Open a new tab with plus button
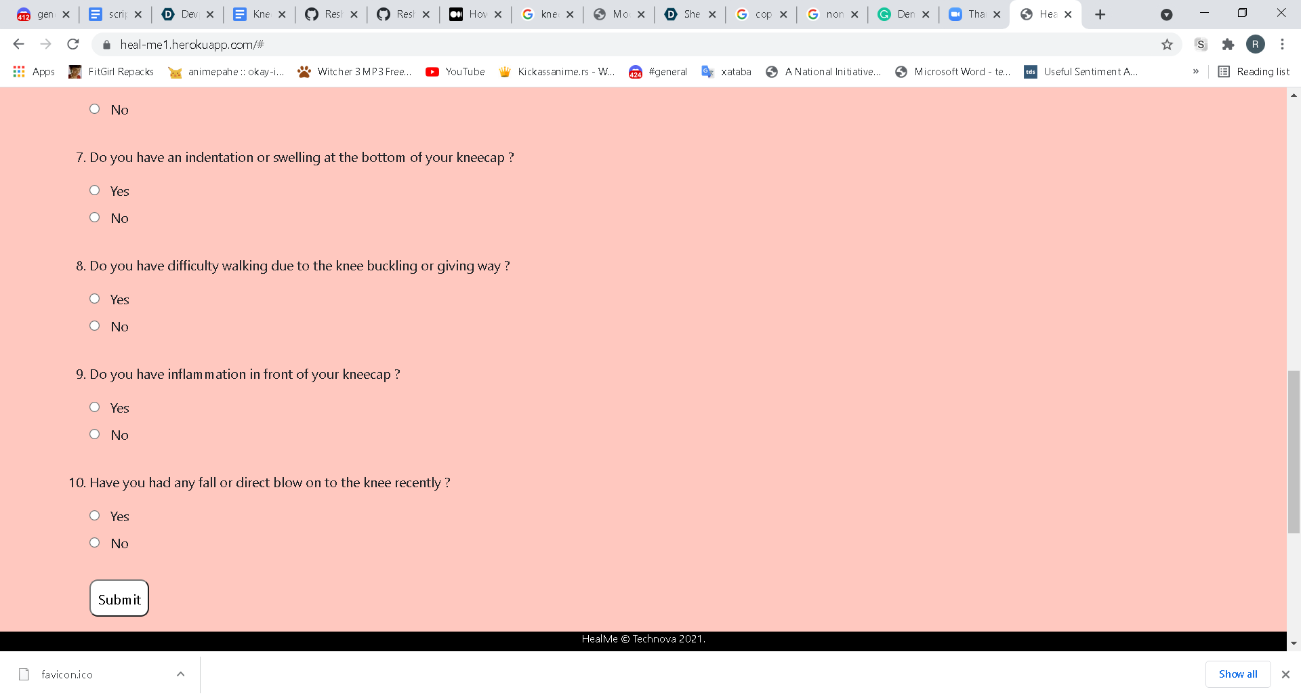1301x698 pixels. tap(1100, 14)
